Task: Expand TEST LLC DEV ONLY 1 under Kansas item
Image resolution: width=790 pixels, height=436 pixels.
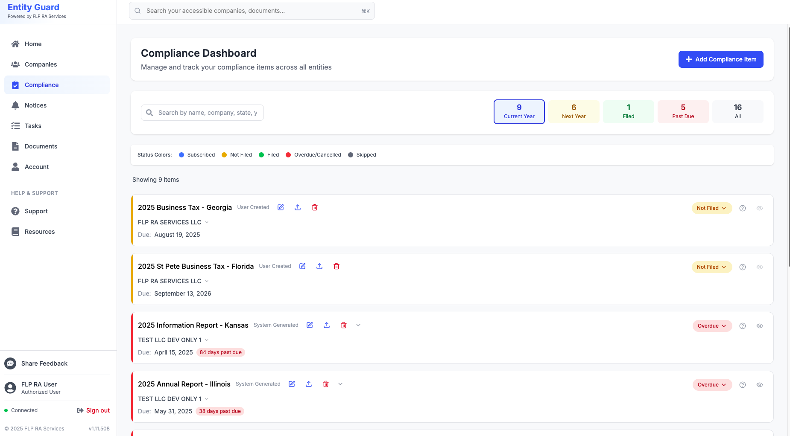Action: point(207,340)
